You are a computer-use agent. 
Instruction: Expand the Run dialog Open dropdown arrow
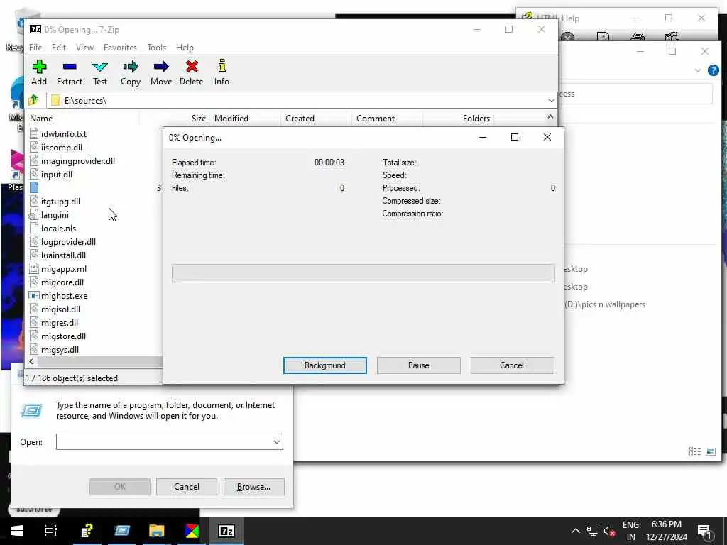(x=277, y=442)
